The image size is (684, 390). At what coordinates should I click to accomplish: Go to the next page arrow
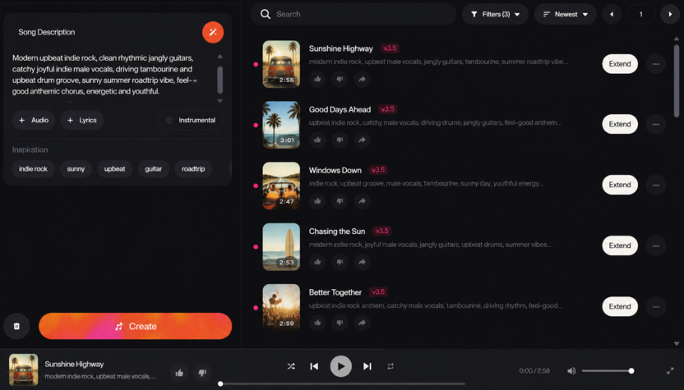coord(670,15)
